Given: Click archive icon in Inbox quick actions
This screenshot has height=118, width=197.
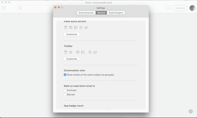Looking at the screenshot, I should point(71,27).
